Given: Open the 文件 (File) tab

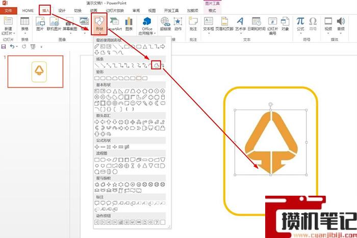Looking at the screenshot, I should [x=8, y=11].
